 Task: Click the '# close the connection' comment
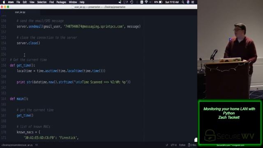pos(47,37)
